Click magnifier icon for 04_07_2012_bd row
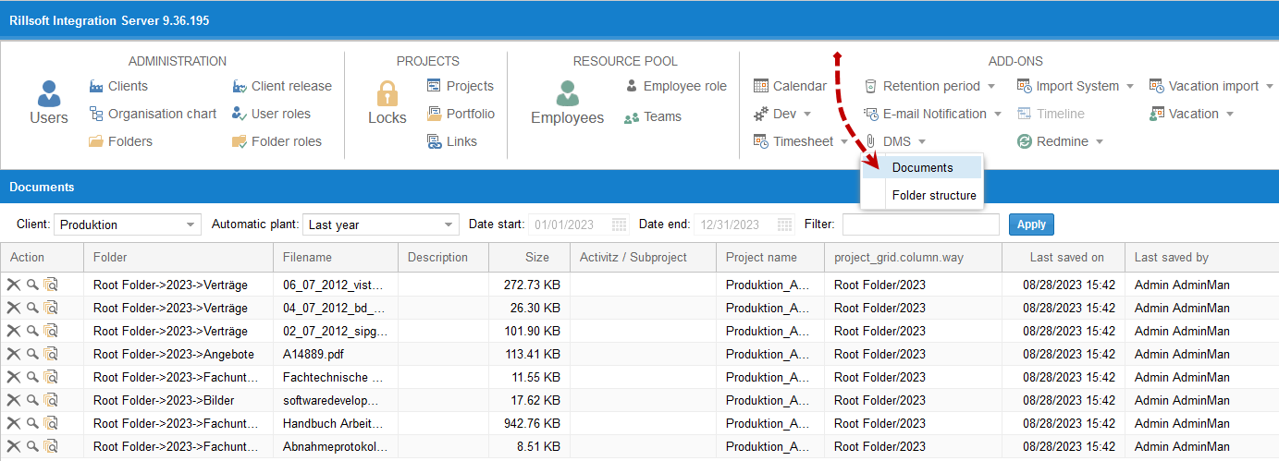This screenshot has height=461, width=1279. [32, 308]
